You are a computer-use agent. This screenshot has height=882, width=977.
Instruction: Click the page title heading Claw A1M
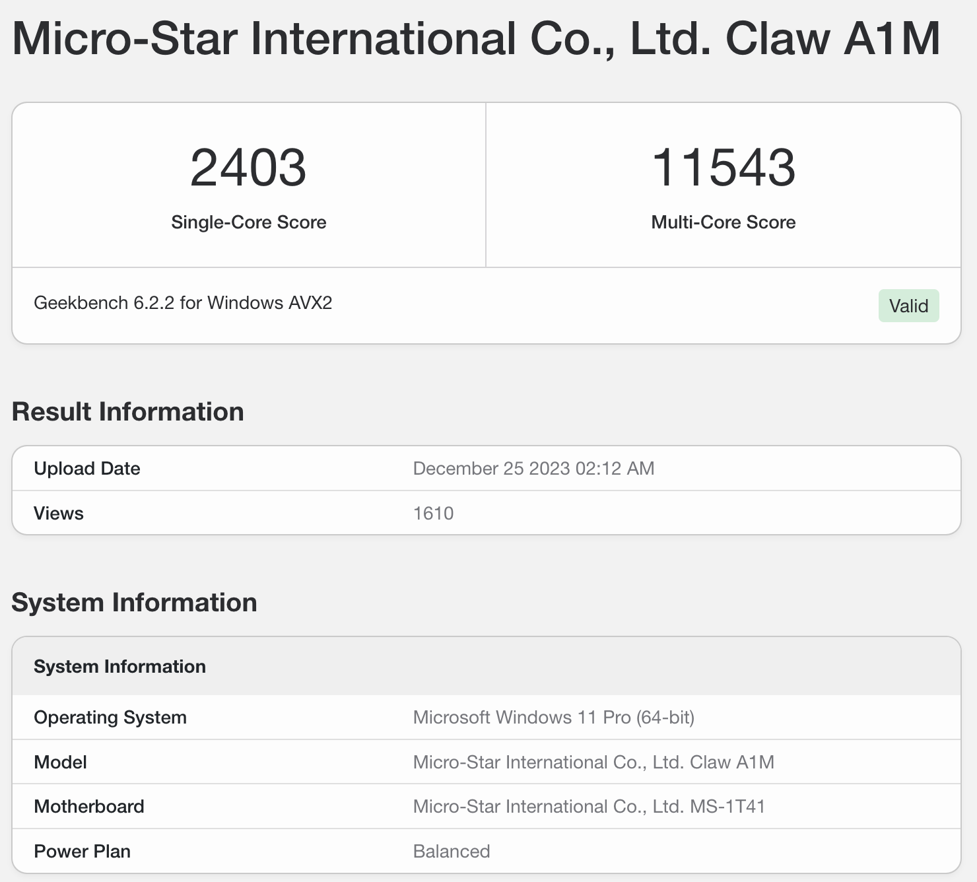tap(476, 39)
